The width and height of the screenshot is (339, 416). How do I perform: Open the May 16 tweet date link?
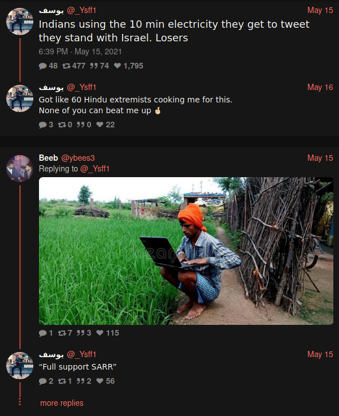tap(320, 87)
